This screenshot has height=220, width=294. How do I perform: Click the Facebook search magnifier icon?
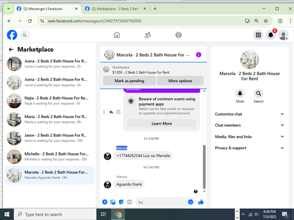pyautogui.click(x=24, y=35)
